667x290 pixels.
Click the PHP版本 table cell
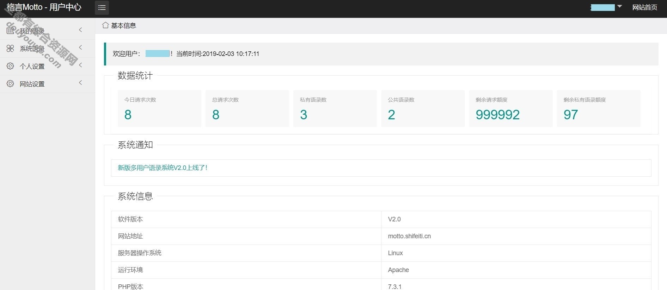pos(246,285)
